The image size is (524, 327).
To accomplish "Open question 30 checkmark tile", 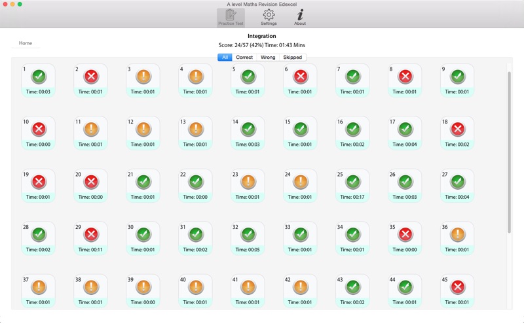I will [x=143, y=239].
